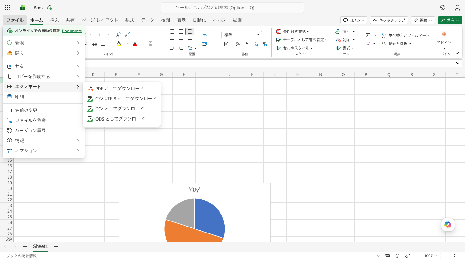The image size is (465, 259).
Task: Click the Excel logo icon
Action: point(22,8)
